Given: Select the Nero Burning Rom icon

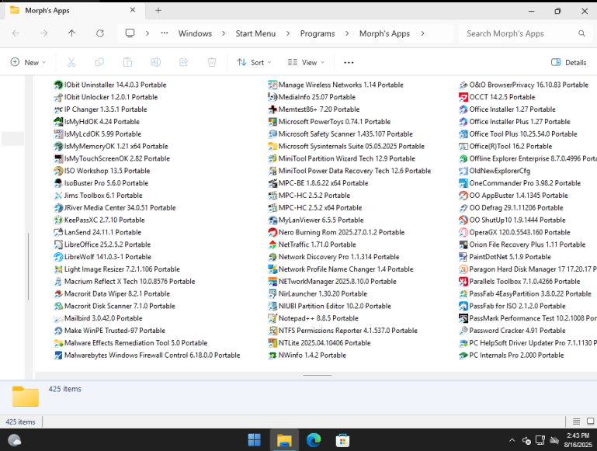Looking at the screenshot, I should pyautogui.click(x=272, y=232).
